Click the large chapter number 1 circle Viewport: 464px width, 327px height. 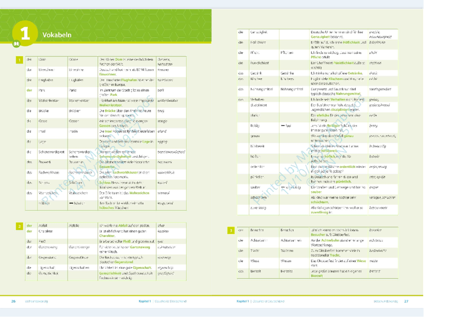pos(25,34)
